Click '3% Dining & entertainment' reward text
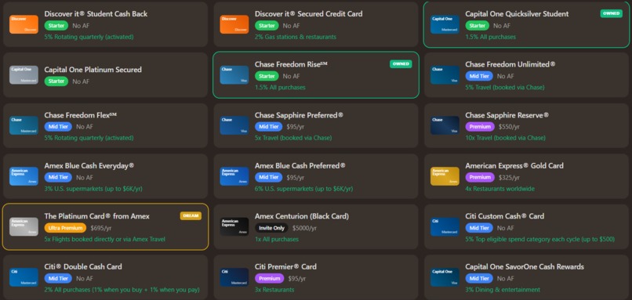 (503, 290)
